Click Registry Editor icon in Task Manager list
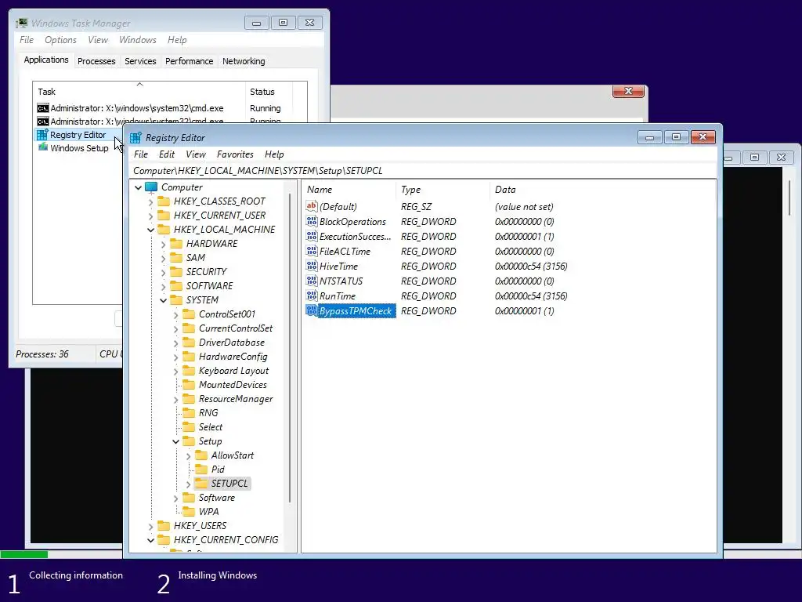The width and height of the screenshot is (802, 602). [42, 135]
